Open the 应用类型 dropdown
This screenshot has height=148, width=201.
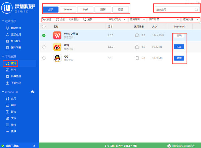coord(190,20)
